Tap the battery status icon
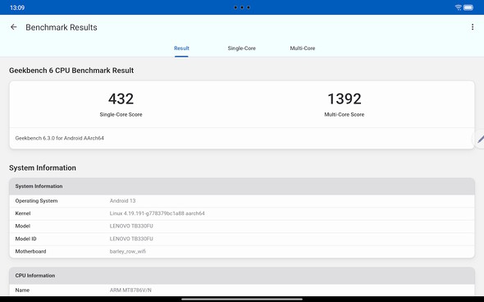This screenshot has width=484, height=302. point(468,7)
